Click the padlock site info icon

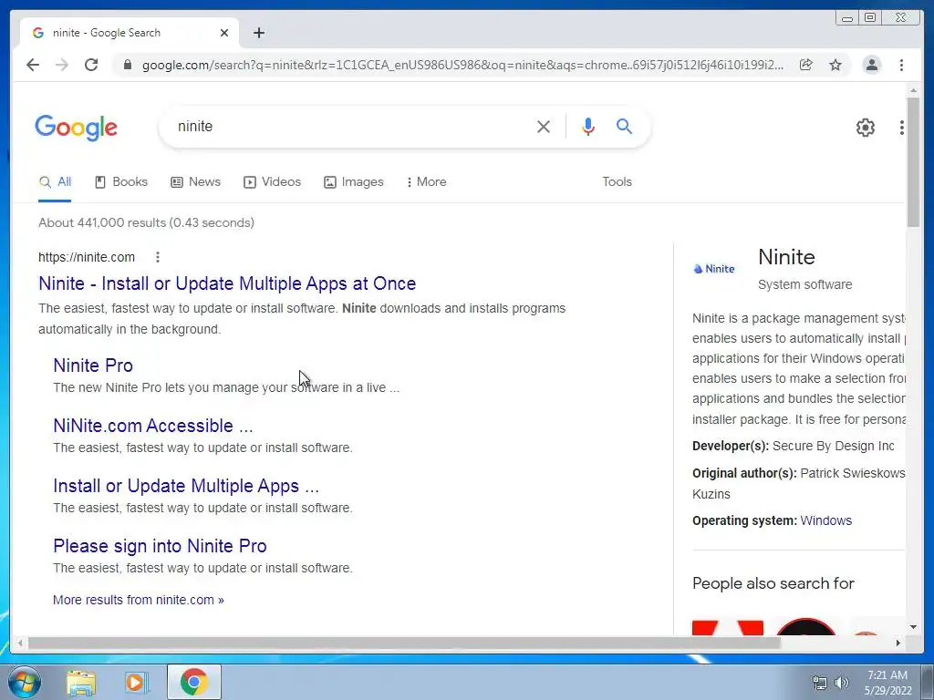coord(127,65)
